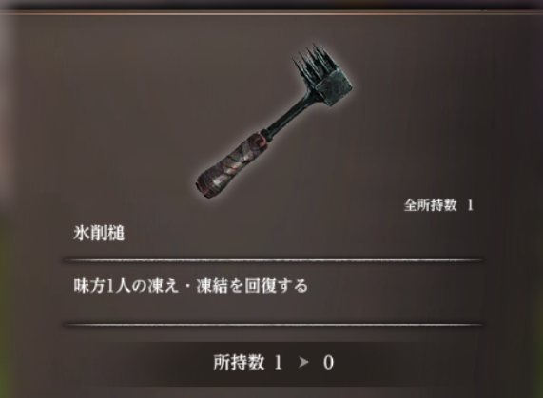Click the golden top border of the panel
The image size is (543, 398).
click(x=272, y=12)
